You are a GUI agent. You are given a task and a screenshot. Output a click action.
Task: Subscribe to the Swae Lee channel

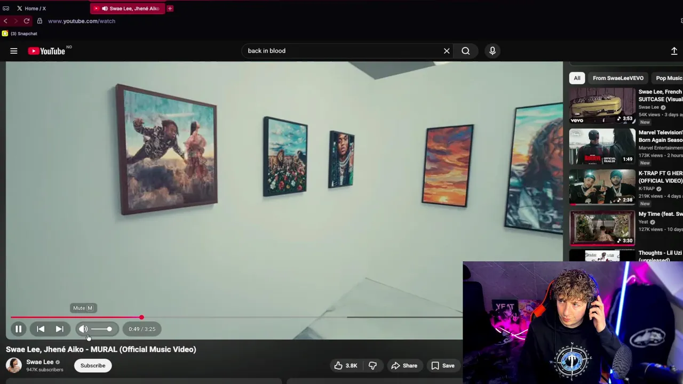(x=93, y=365)
